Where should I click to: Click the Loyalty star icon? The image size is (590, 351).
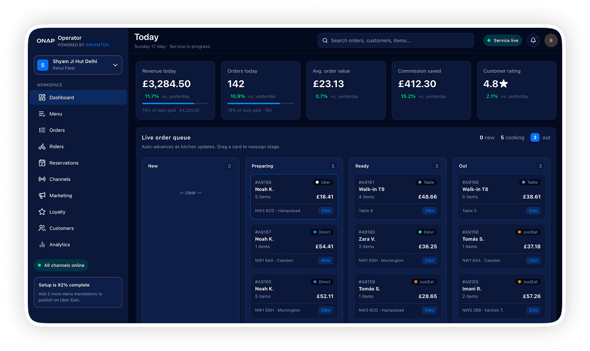[x=42, y=212]
